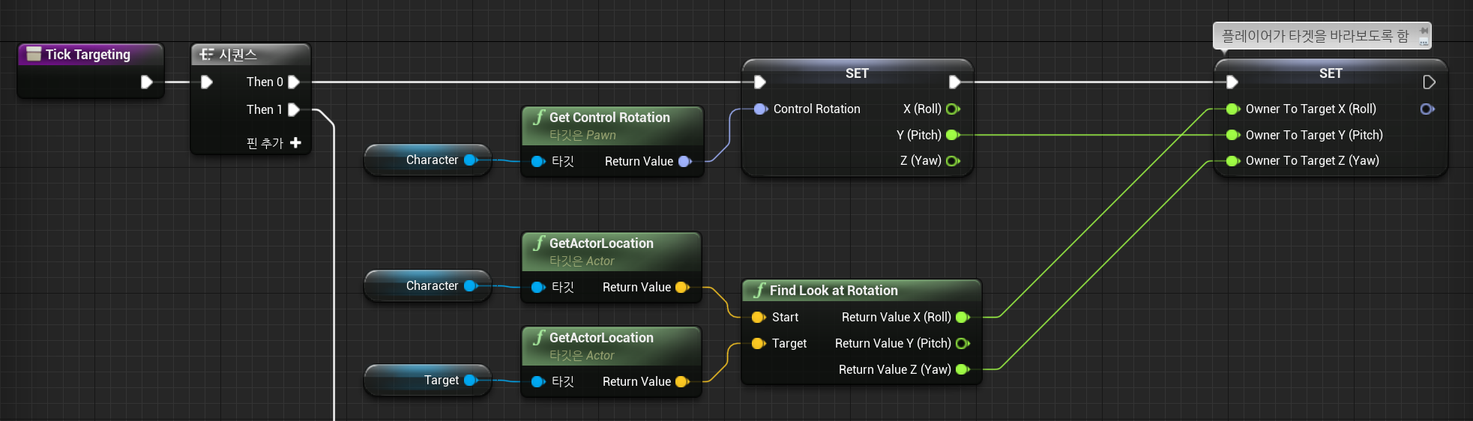Viewport: 1473px width, 421px height.
Task: Select the Owner To Target SET node title
Action: [1331, 73]
